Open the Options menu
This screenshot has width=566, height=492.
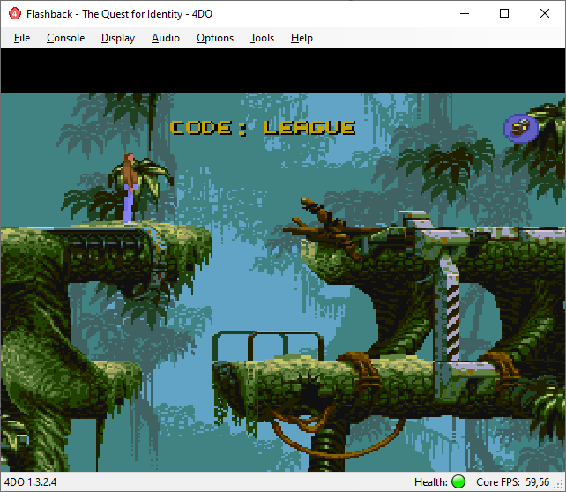(215, 38)
